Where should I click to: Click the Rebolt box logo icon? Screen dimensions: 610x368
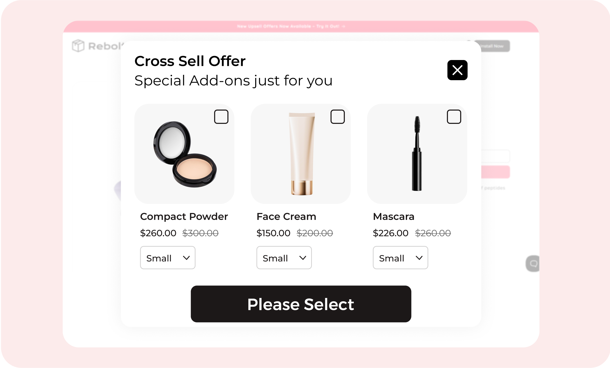[x=78, y=46]
